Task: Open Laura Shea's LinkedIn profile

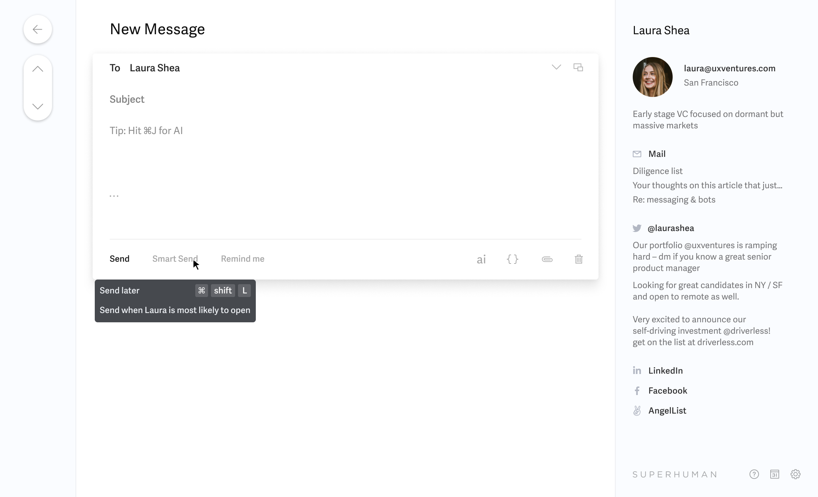Action: coord(665,371)
